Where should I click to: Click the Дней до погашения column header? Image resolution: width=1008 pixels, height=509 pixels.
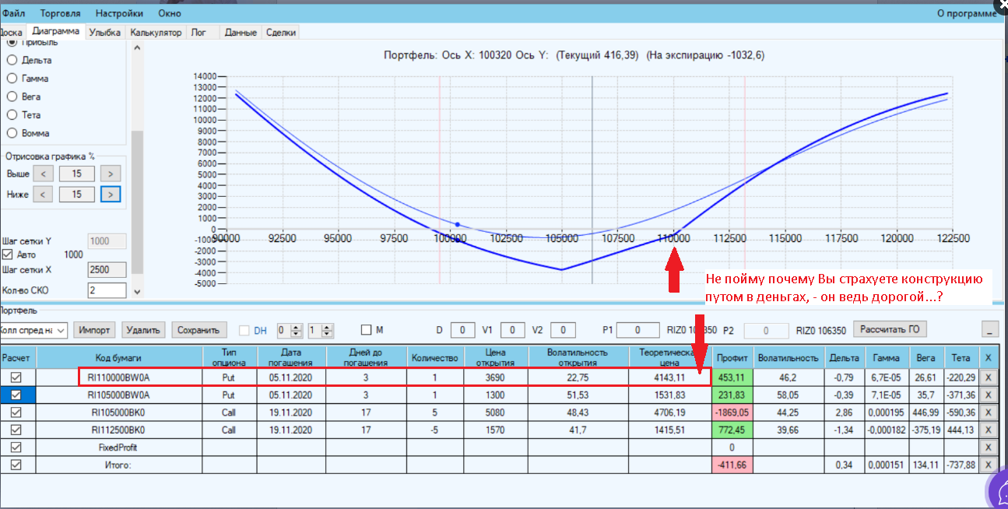(x=365, y=357)
